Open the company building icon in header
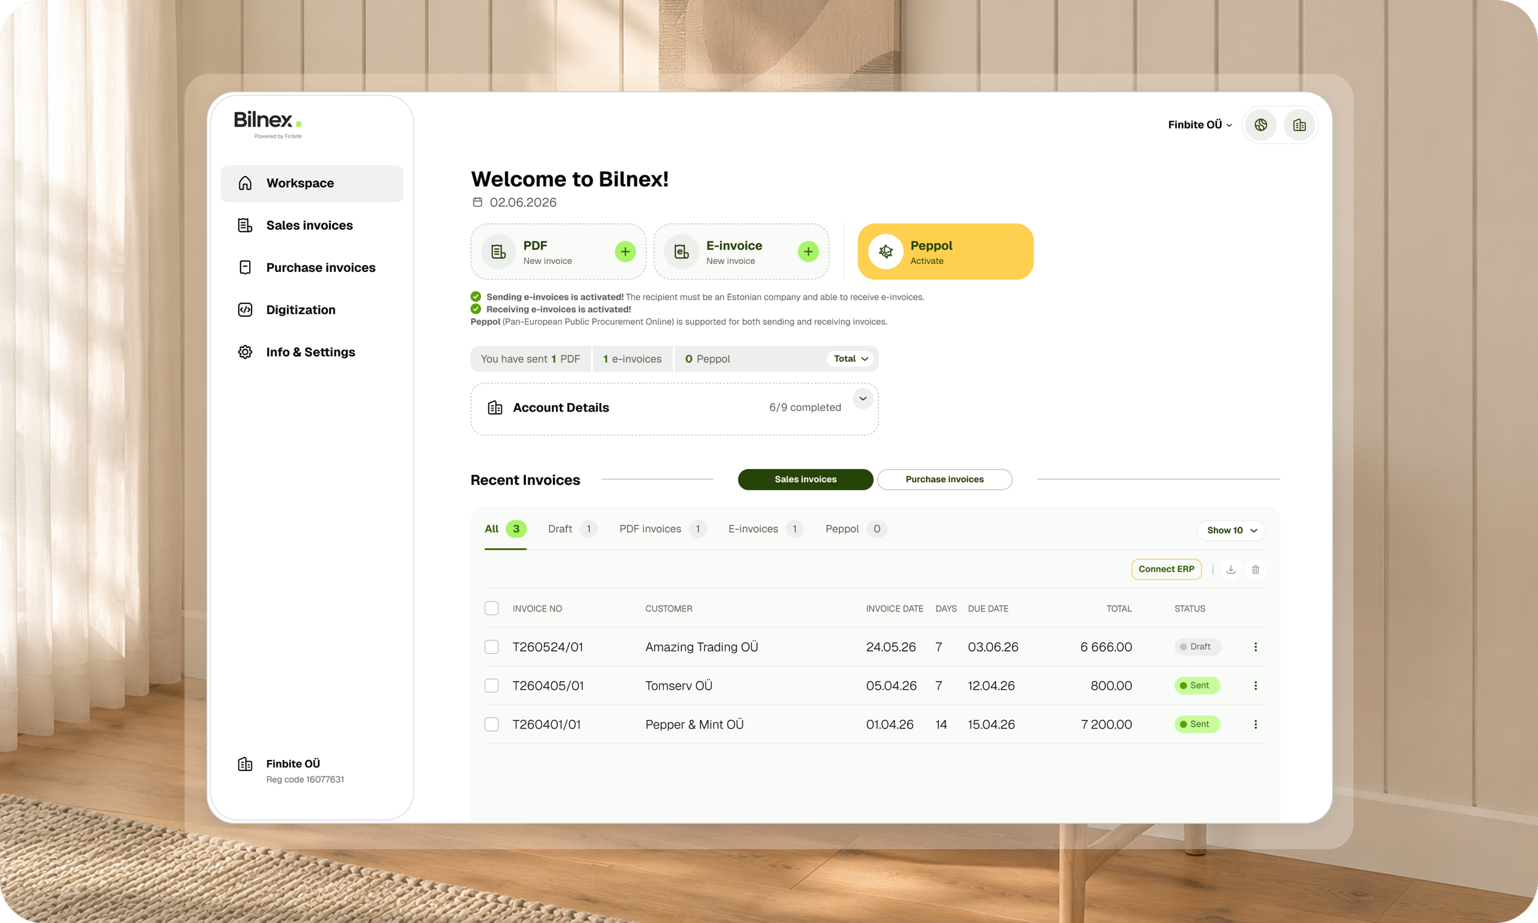The image size is (1538, 923). click(1299, 125)
